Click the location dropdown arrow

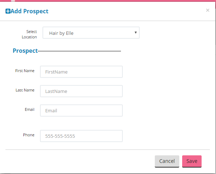[x=135, y=33]
